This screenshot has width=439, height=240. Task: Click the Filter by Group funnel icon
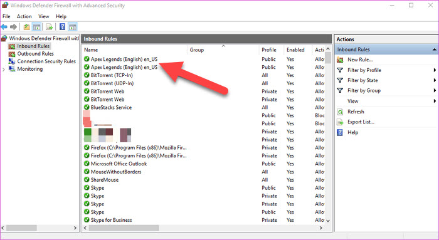[x=340, y=90]
